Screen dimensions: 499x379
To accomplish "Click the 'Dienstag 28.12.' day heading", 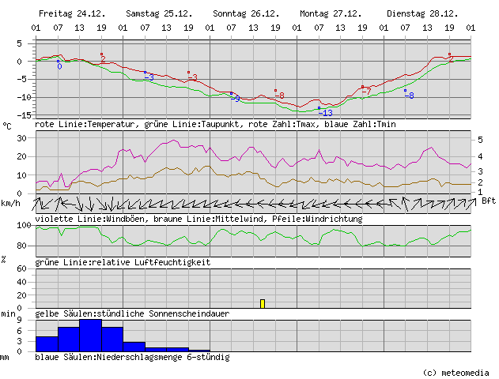I will tap(422, 13).
